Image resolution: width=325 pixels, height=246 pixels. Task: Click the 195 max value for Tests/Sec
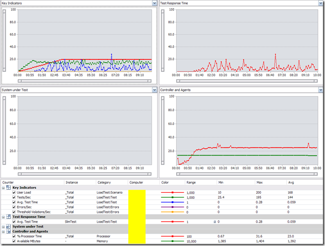[x=258, y=197]
